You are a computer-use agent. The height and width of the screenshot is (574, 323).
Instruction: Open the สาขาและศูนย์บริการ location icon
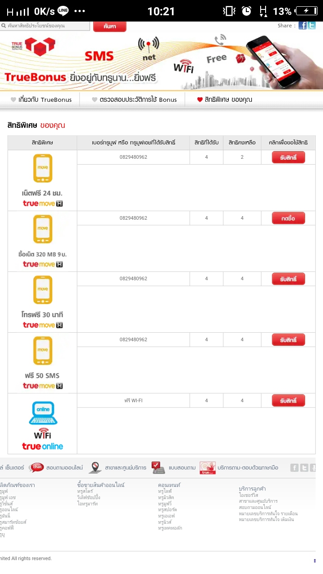pos(95,468)
